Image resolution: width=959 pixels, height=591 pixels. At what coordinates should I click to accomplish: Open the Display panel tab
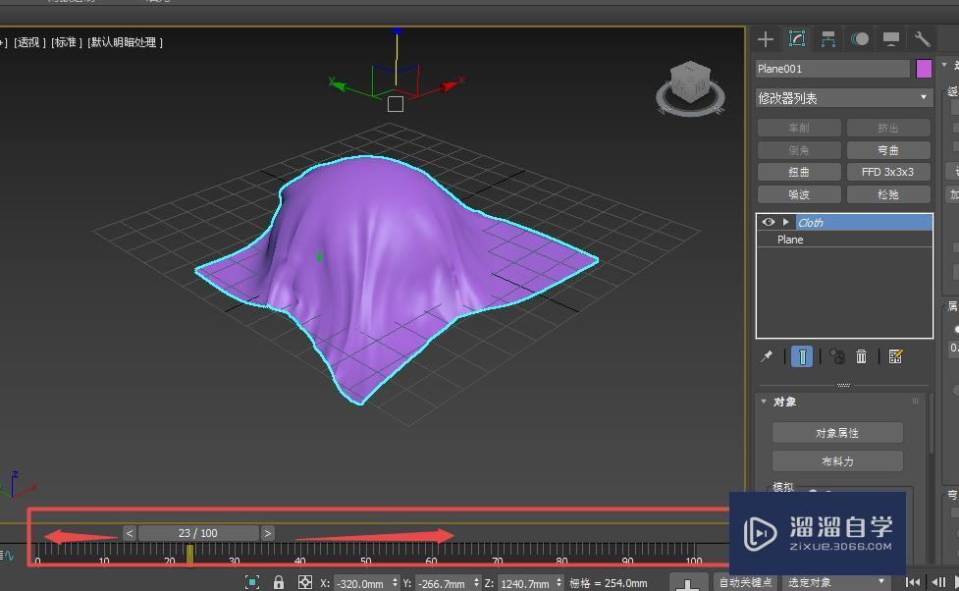pos(891,39)
